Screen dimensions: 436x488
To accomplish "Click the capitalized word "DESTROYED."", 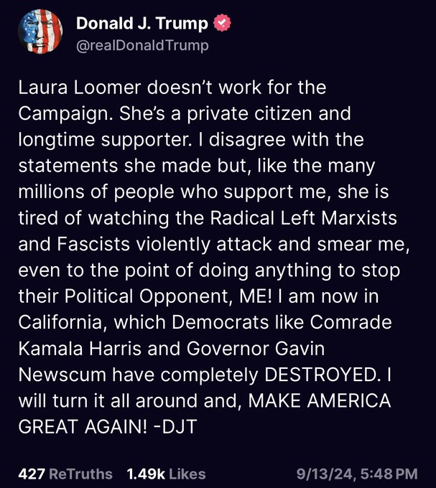I will click(x=322, y=375).
